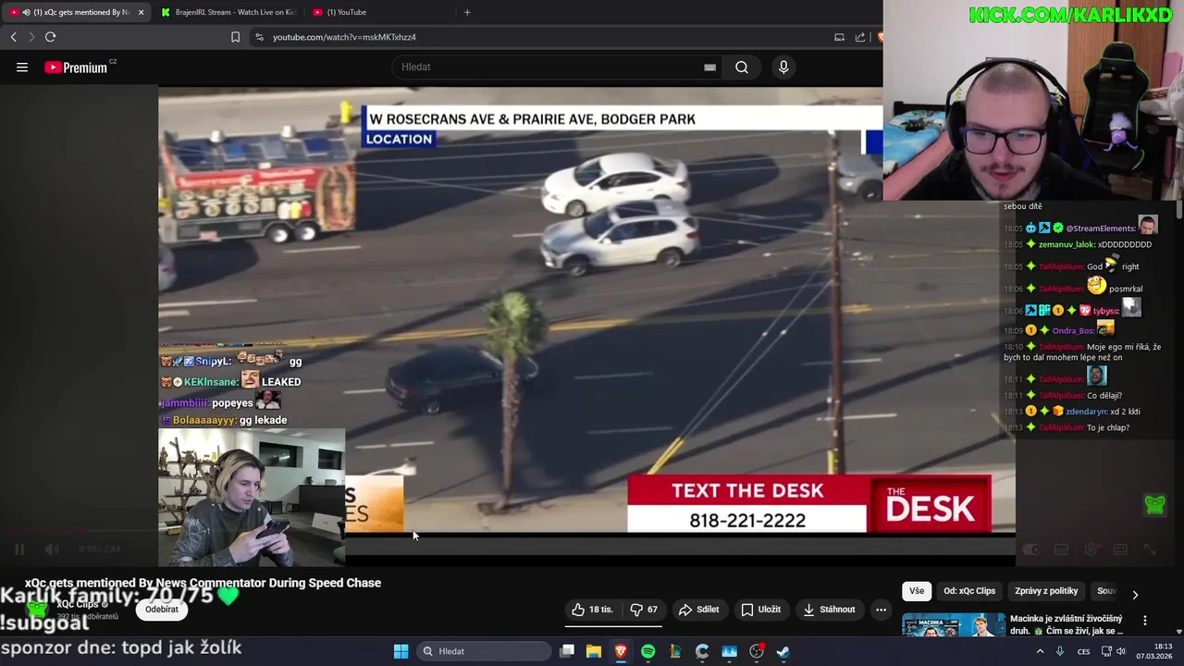
Task: Reload the page with refresh icon
Action: coord(50,37)
